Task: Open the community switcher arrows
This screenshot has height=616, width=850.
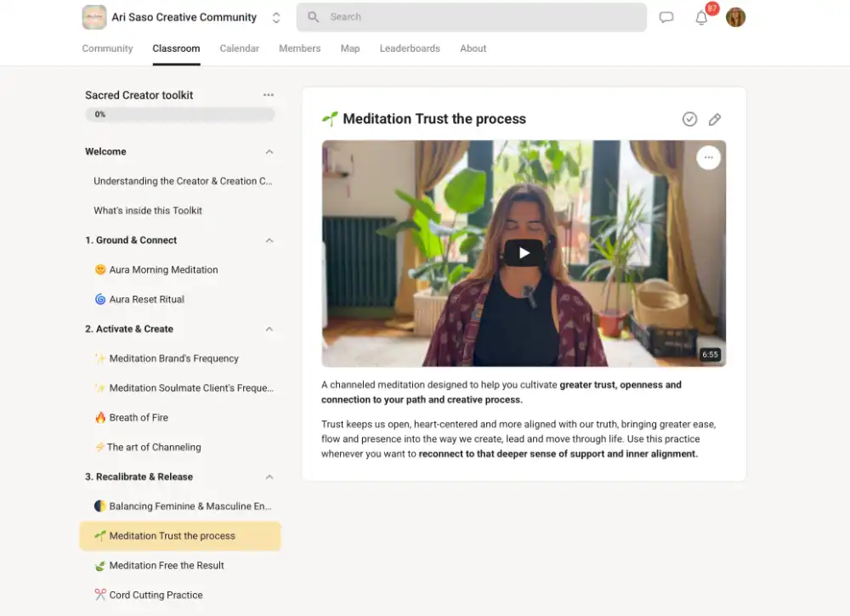Action: pyautogui.click(x=276, y=17)
